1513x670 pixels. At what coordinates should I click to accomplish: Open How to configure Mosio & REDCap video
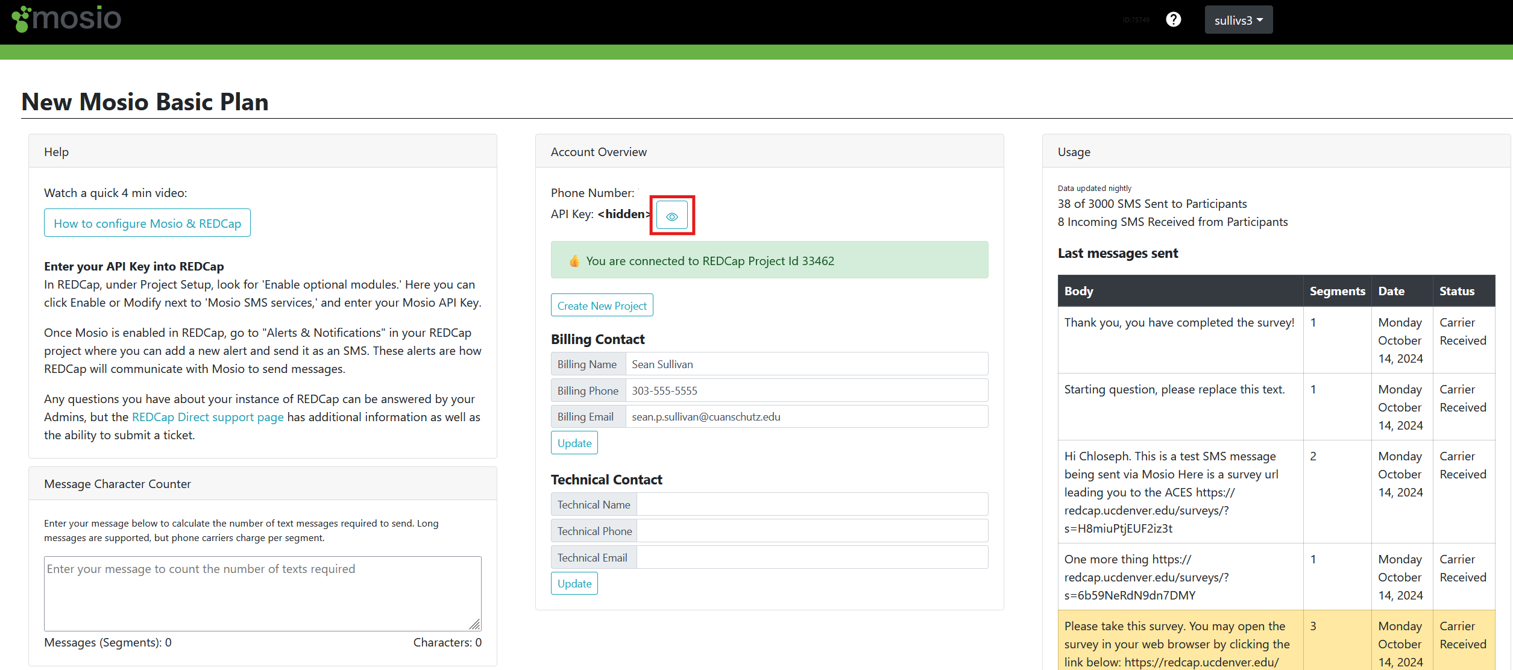pyautogui.click(x=147, y=223)
